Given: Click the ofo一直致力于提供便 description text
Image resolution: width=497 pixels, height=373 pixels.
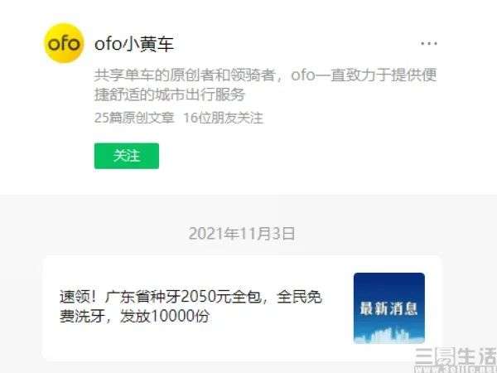Looking at the screenshot, I should (364, 75).
